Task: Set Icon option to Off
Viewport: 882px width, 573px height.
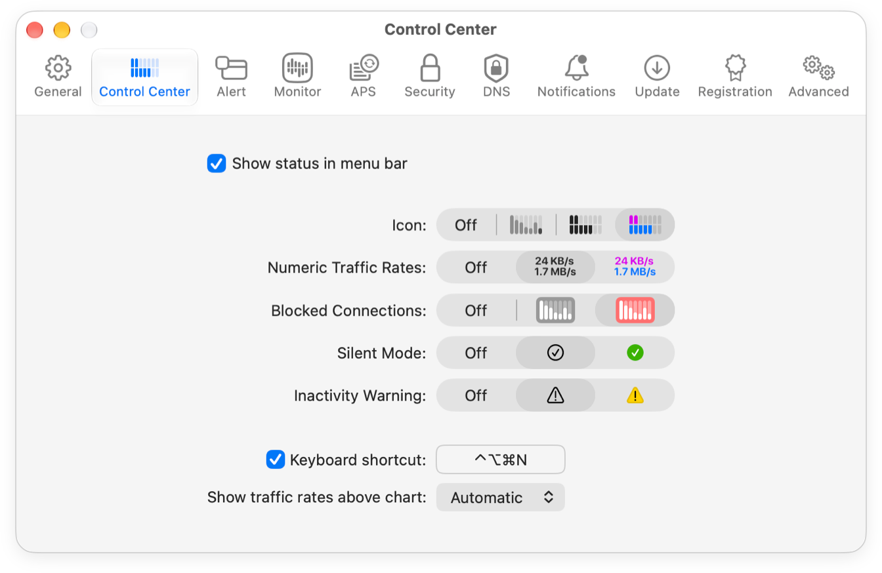Action: pyautogui.click(x=466, y=225)
